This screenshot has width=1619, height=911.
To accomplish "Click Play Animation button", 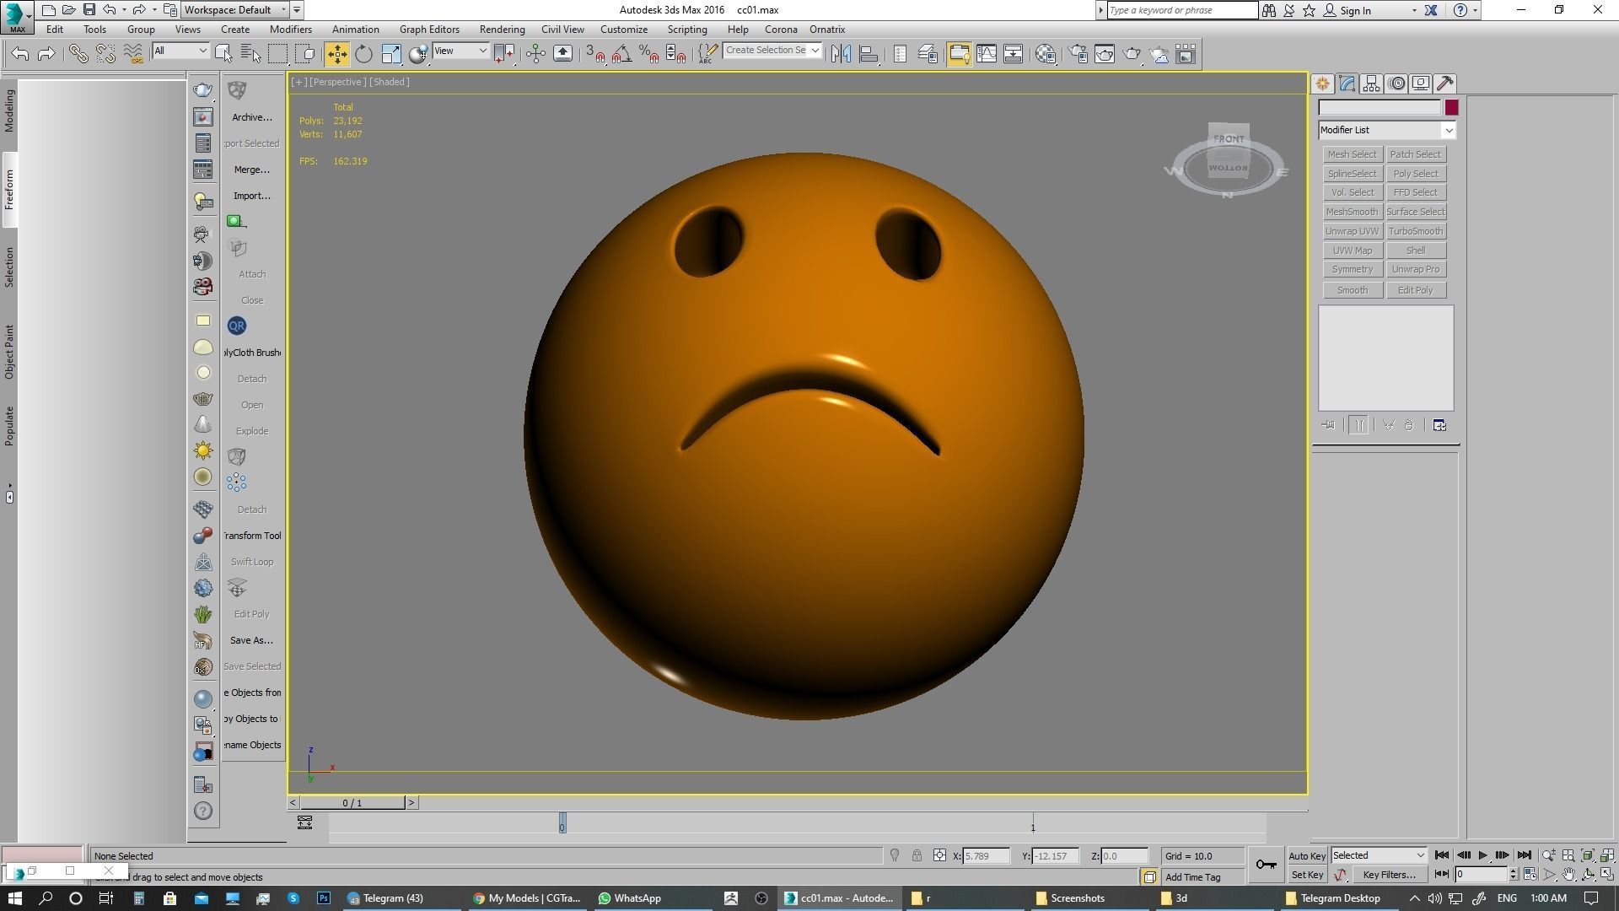I will tap(1482, 855).
